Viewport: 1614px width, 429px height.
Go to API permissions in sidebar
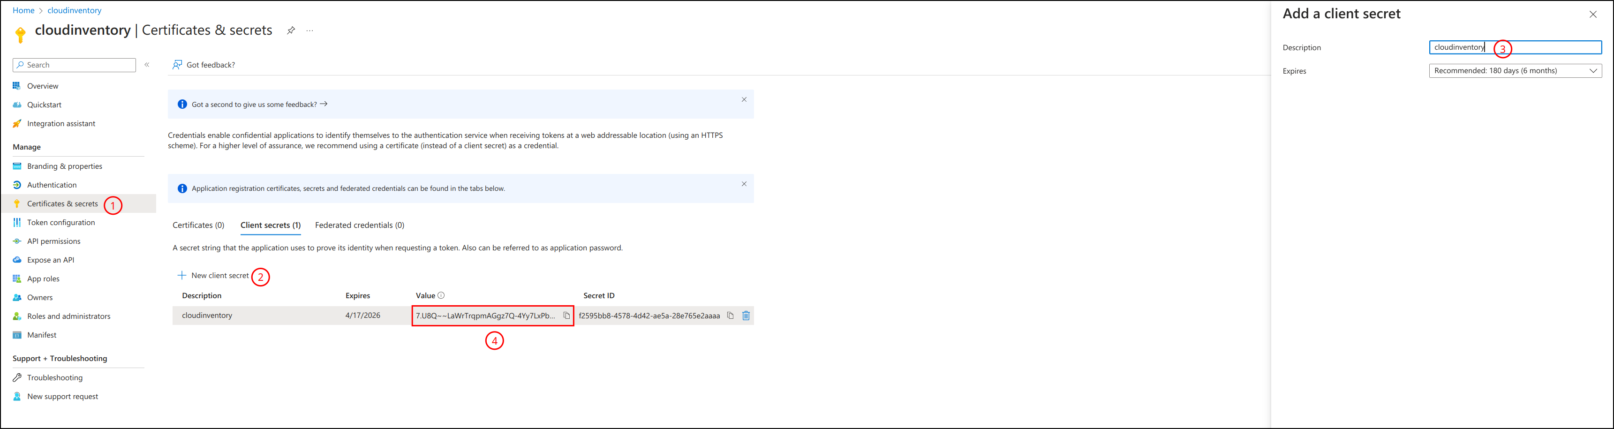tap(54, 241)
